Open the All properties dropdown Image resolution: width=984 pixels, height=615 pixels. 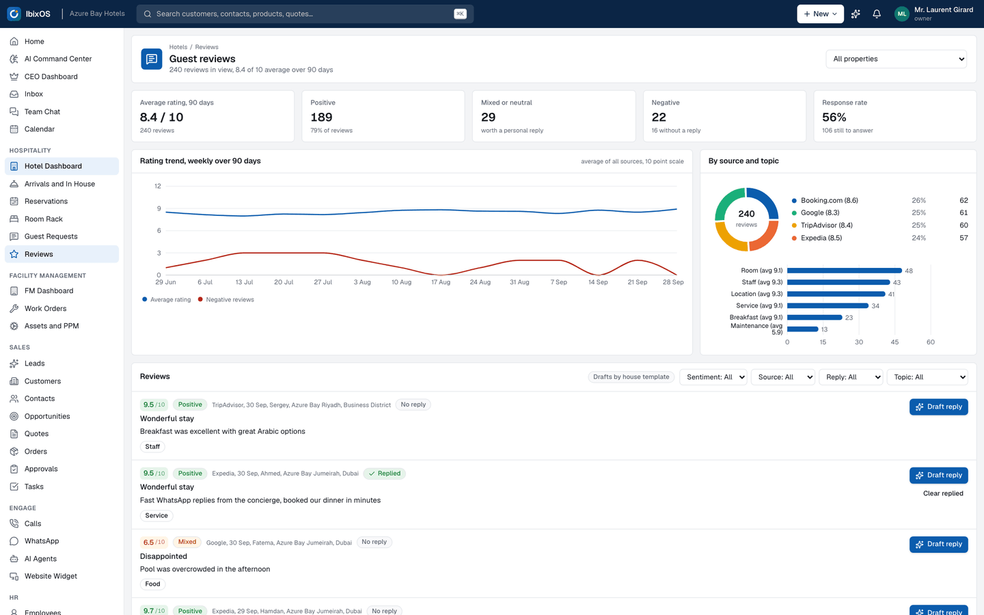click(x=896, y=59)
